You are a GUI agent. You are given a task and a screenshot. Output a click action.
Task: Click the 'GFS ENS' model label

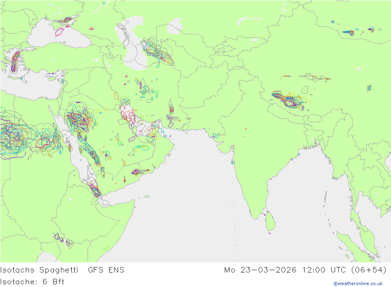(106, 270)
